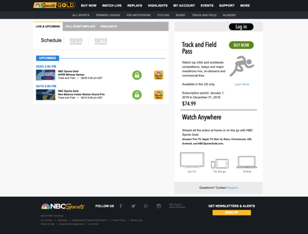Open MY ACCOUNT in the navigation
The width and height of the screenshot is (308, 234).
pyautogui.click(x=184, y=6)
